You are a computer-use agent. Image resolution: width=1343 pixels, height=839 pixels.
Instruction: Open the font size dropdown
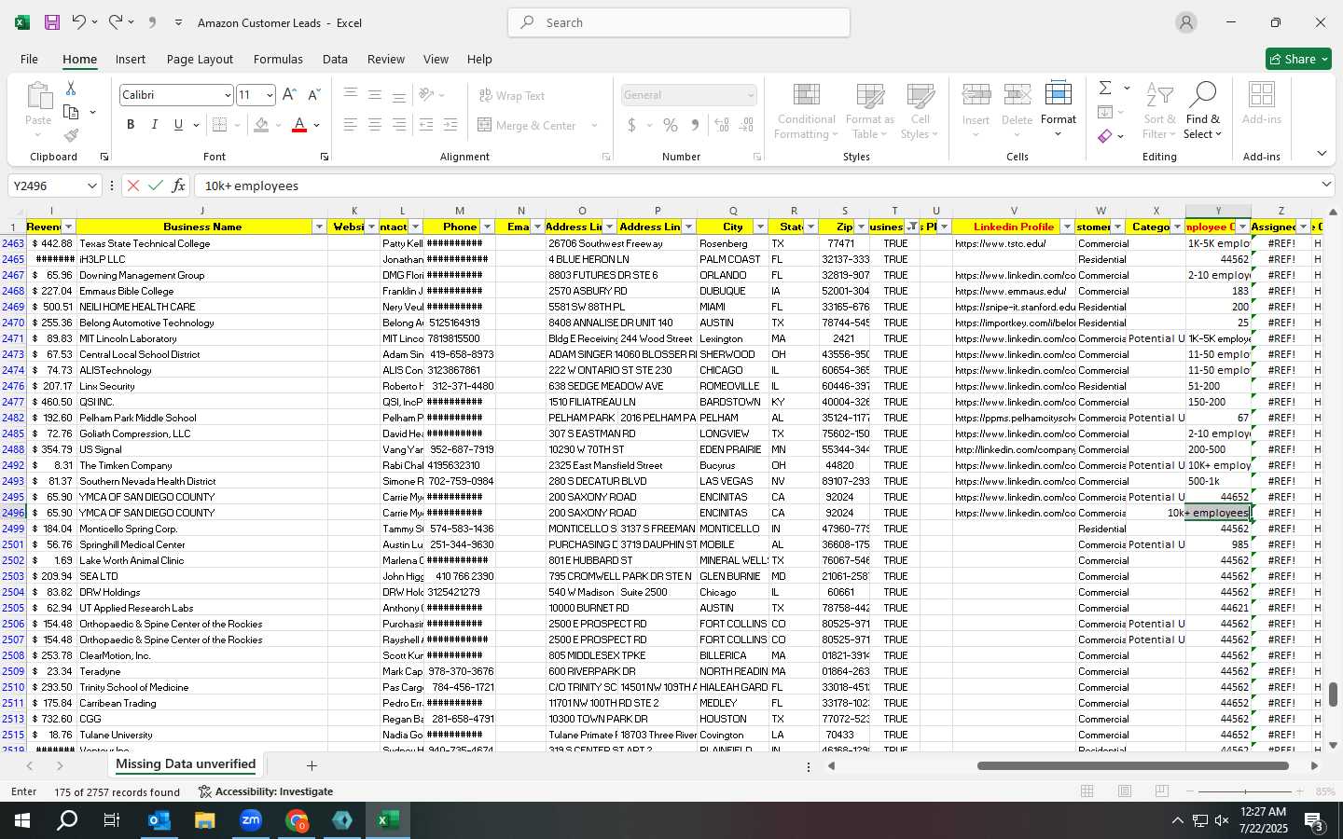click(x=270, y=95)
